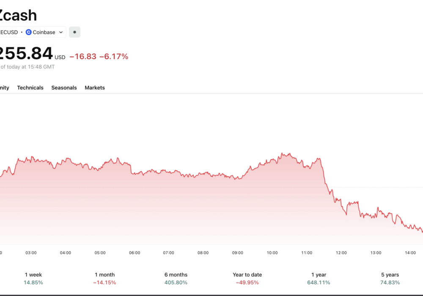The image size is (423, 296).
Task: Go to the Markets tab
Action: point(95,88)
